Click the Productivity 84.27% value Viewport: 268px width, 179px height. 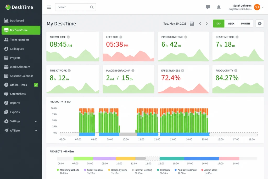click(227, 78)
